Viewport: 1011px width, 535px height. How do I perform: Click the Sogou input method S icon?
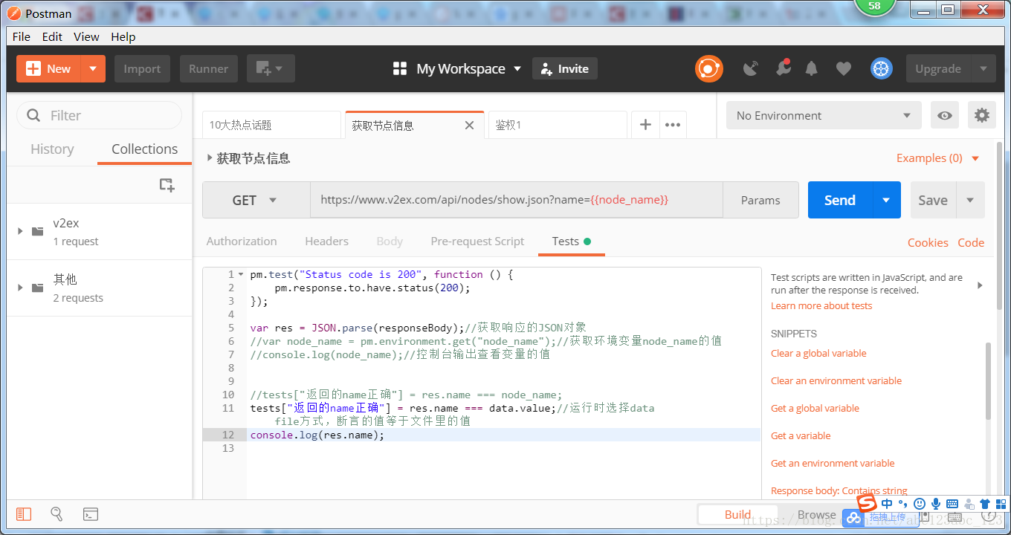point(867,503)
